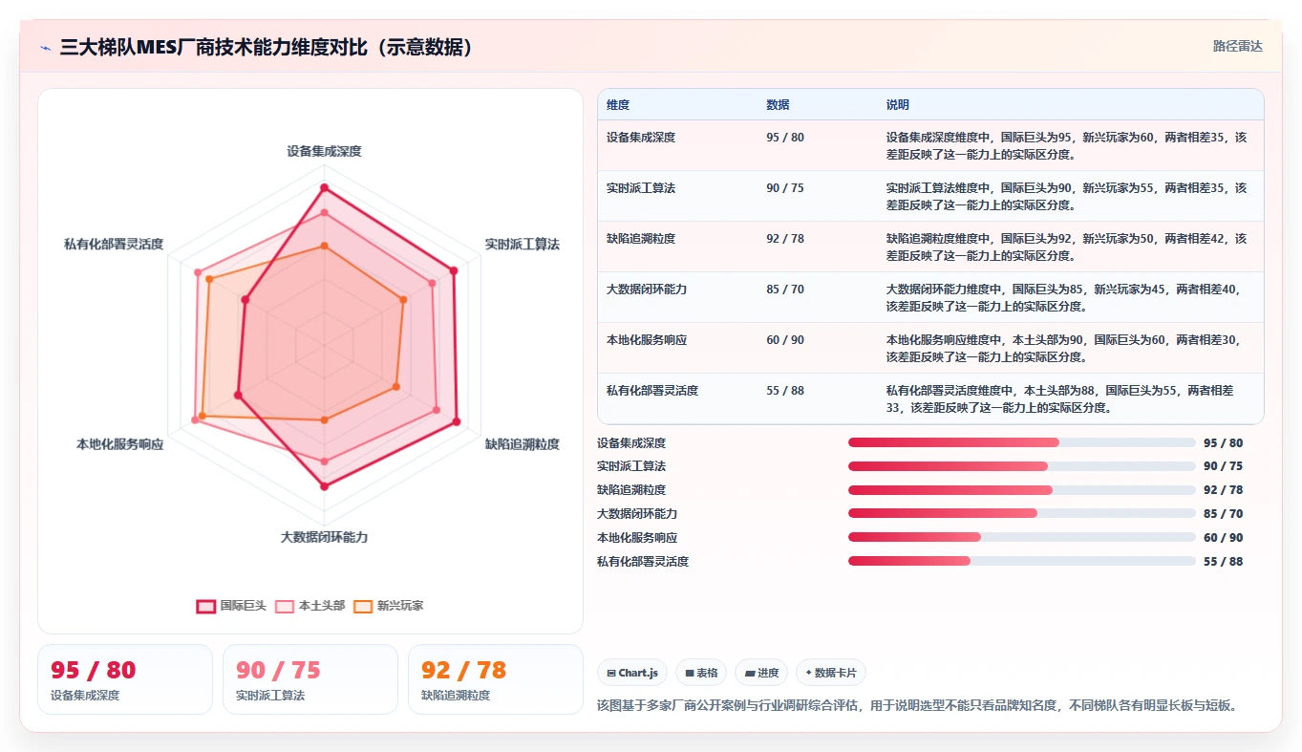Viewport: 1302px width, 752px height.
Task: Click the 本地化服务响应 cell in the table
Action: click(x=647, y=340)
